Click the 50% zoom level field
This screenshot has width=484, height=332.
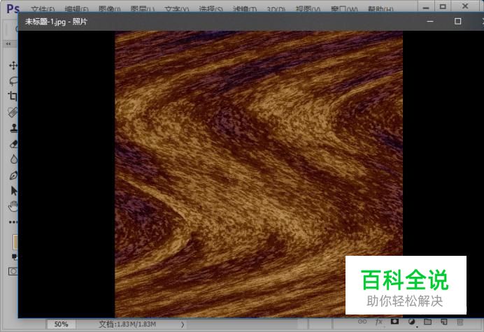[61, 324]
